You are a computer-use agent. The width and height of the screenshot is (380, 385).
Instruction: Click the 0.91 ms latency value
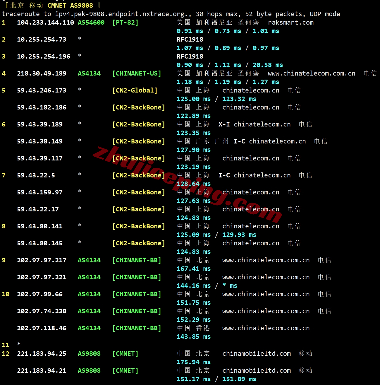pyautogui.click(x=190, y=31)
